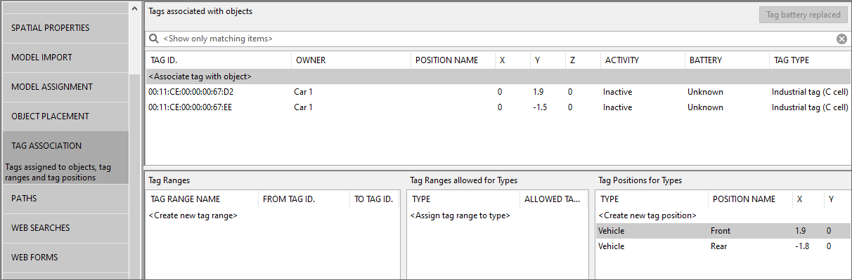Screen dimensions: 852x280
Task: Click Create new tag position
Action: 647,215
